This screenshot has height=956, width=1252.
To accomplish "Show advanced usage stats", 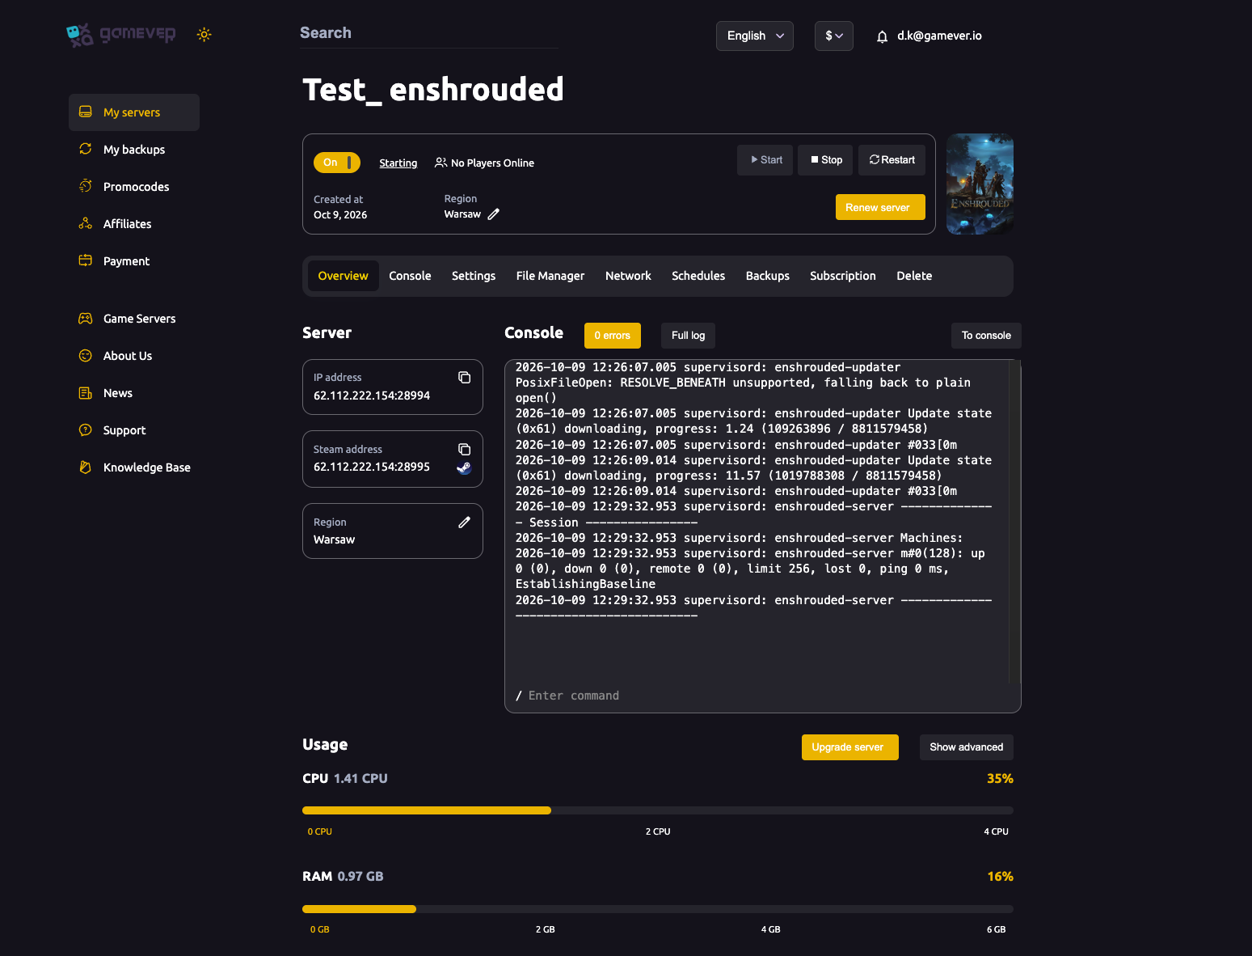I will [x=967, y=747].
